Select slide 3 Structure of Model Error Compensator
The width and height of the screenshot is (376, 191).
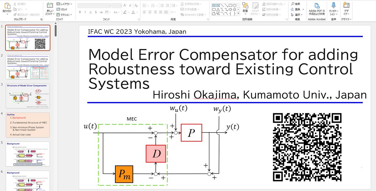28,96
